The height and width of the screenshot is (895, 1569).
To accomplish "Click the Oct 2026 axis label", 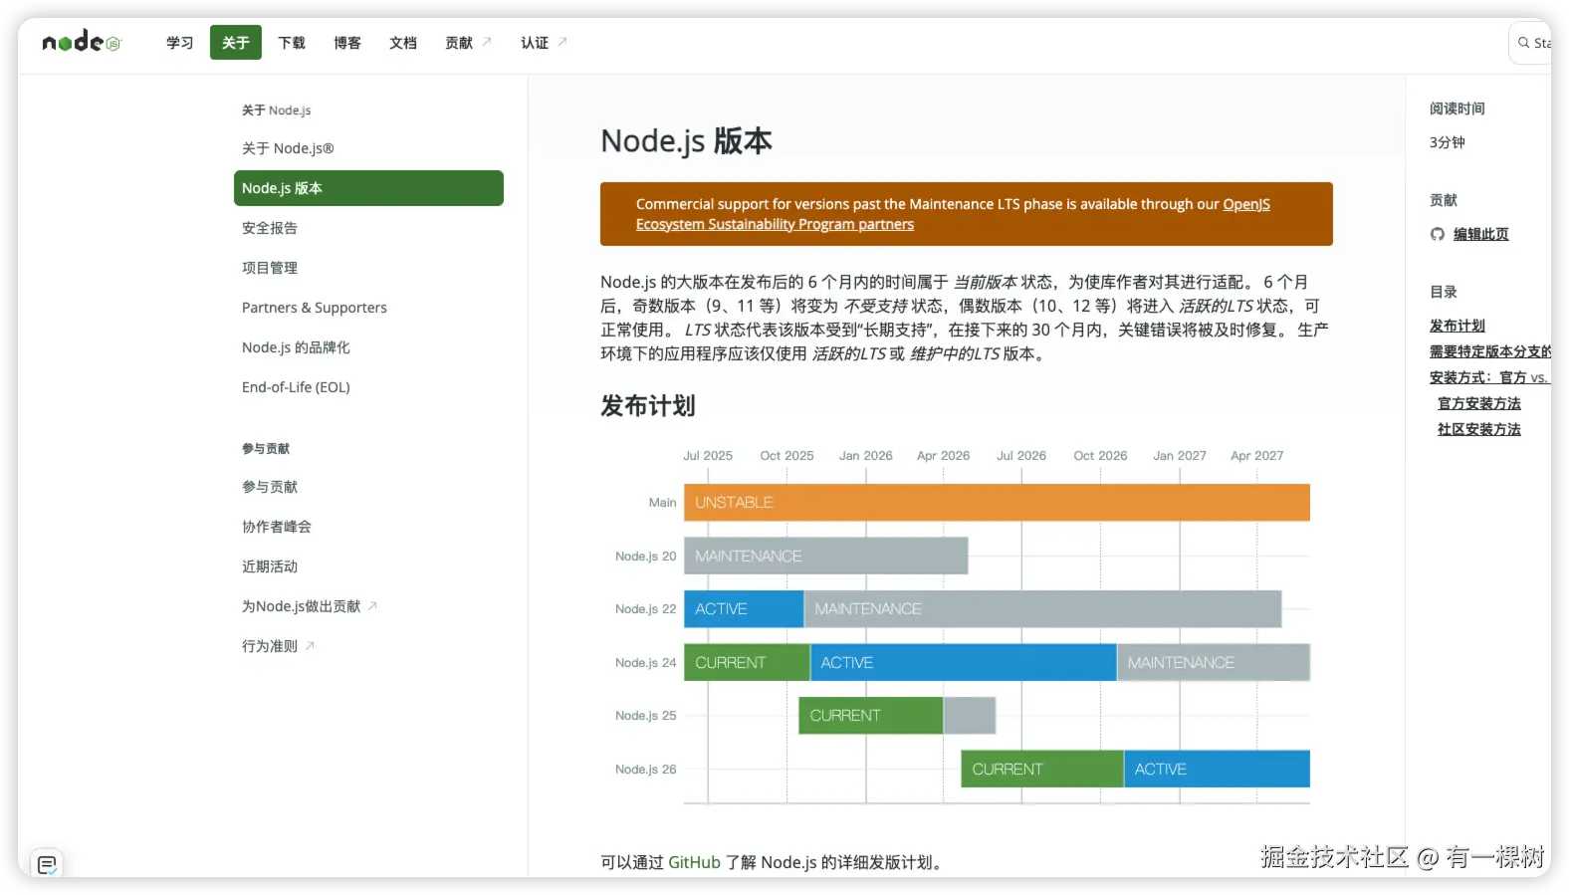I will coord(1100,455).
